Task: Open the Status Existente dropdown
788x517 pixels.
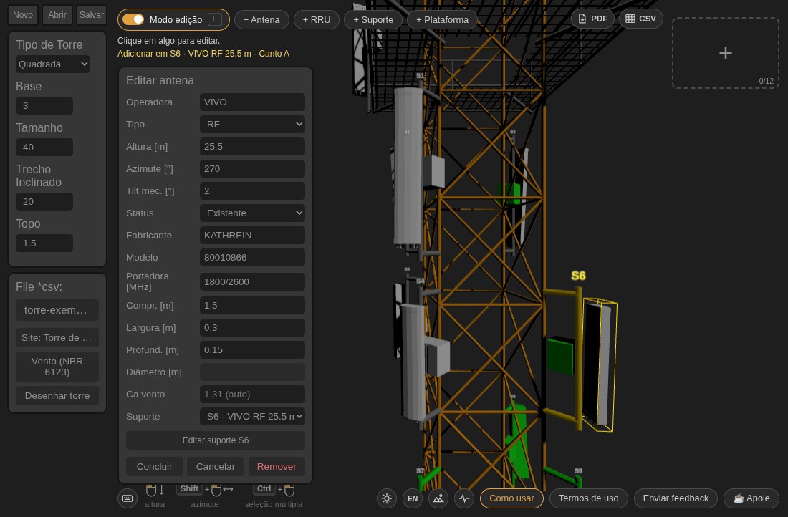Action: coord(252,213)
